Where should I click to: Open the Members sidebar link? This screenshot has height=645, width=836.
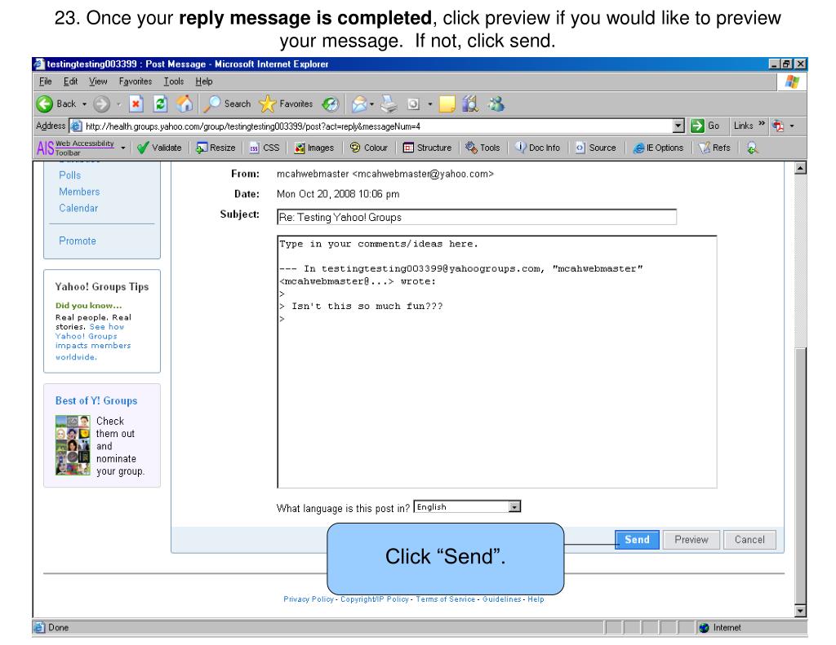point(79,192)
